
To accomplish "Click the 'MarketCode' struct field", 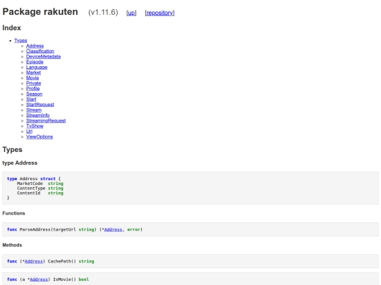I will tap(30, 184).
